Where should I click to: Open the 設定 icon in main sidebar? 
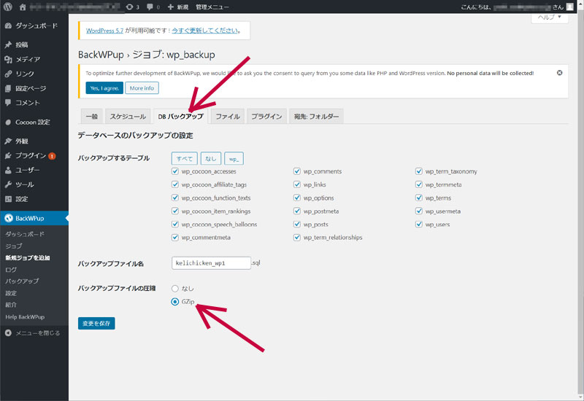(8, 199)
